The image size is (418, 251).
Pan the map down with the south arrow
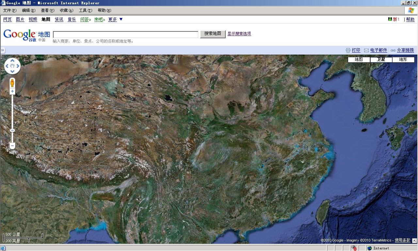point(12,72)
